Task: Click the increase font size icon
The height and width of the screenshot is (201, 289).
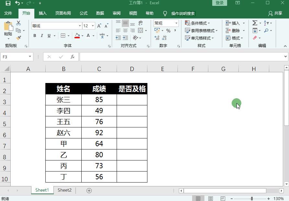Action: (99, 26)
